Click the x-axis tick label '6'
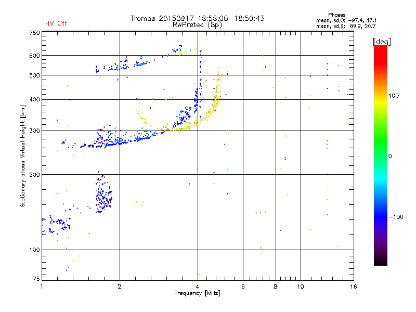This screenshot has height=312, width=416. click(x=243, y=287)
